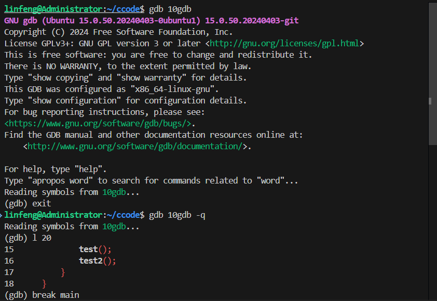Screen dimensions: 437x301
Task: Open the GDB documentation URL
Action: point(135,146)
